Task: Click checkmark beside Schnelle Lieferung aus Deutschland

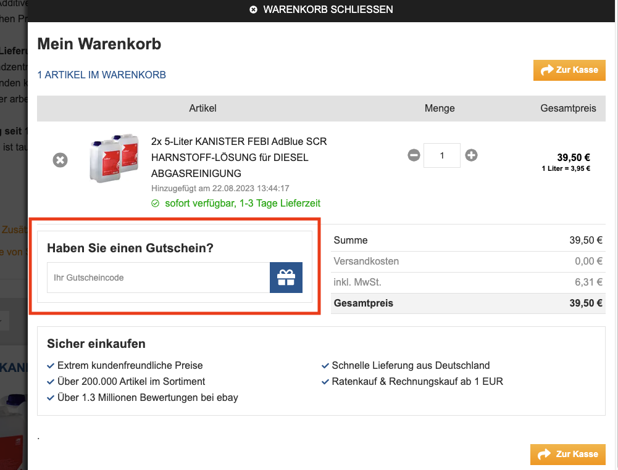Action: [x=325, y=366]
